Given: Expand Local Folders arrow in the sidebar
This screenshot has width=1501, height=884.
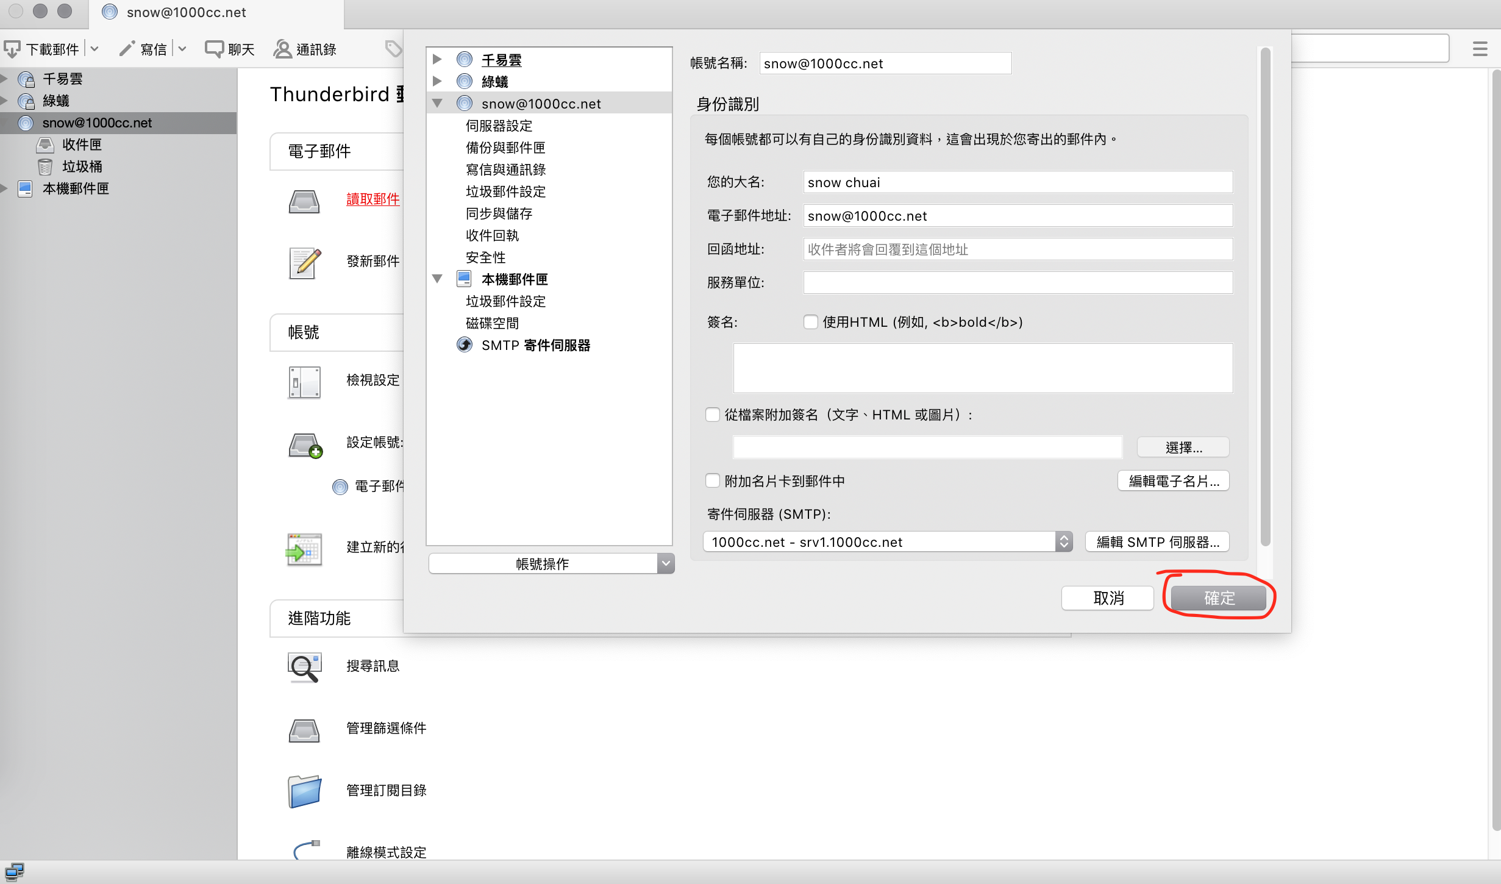Looking at the screenshot, I should (5, 188).
